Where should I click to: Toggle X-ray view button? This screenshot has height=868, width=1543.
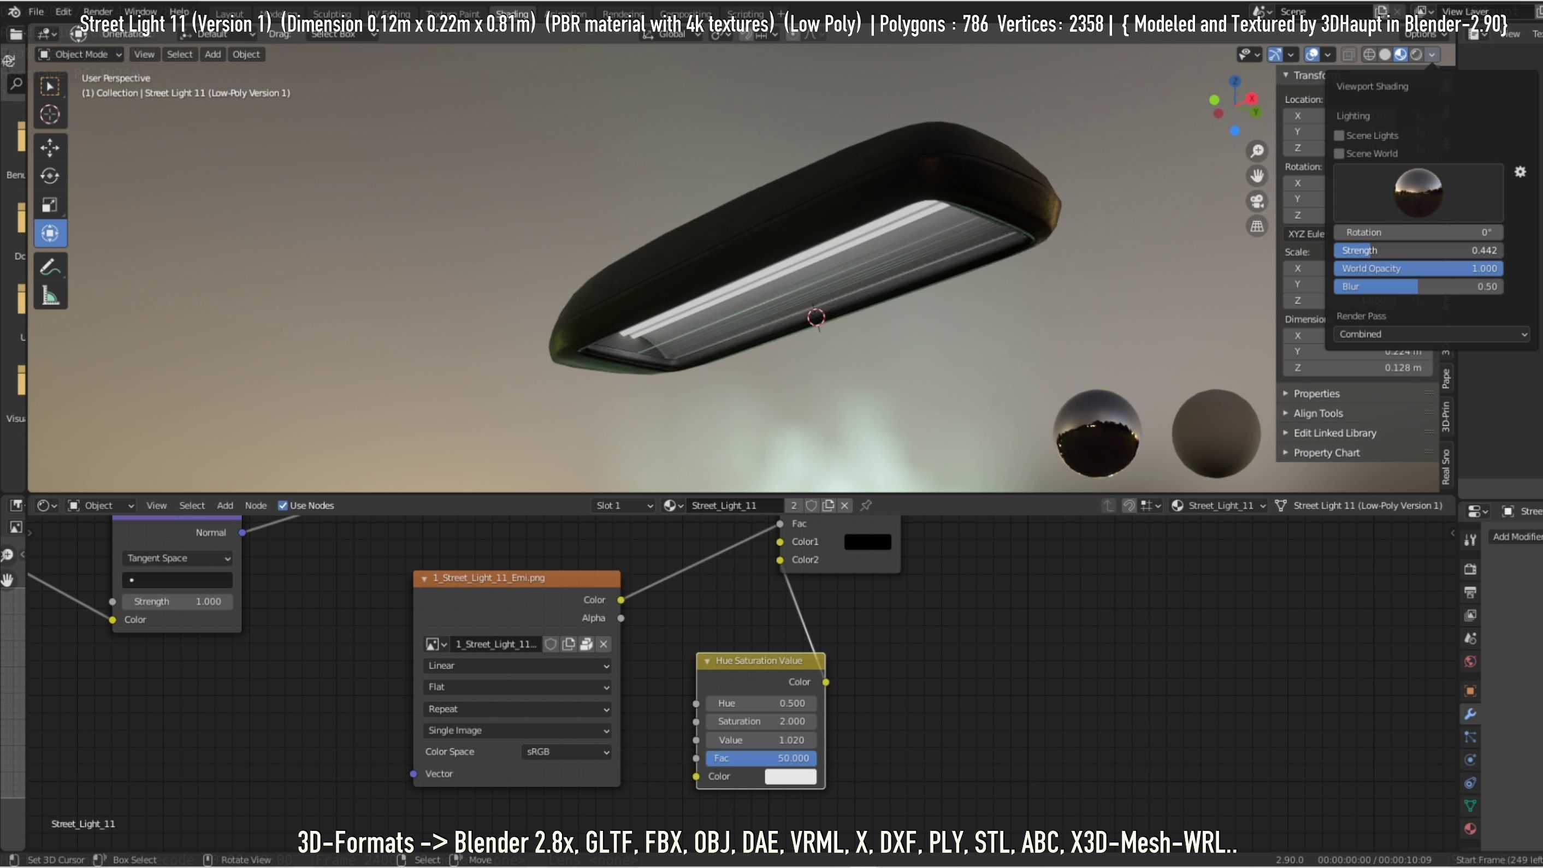click(x=1347, y=55)
